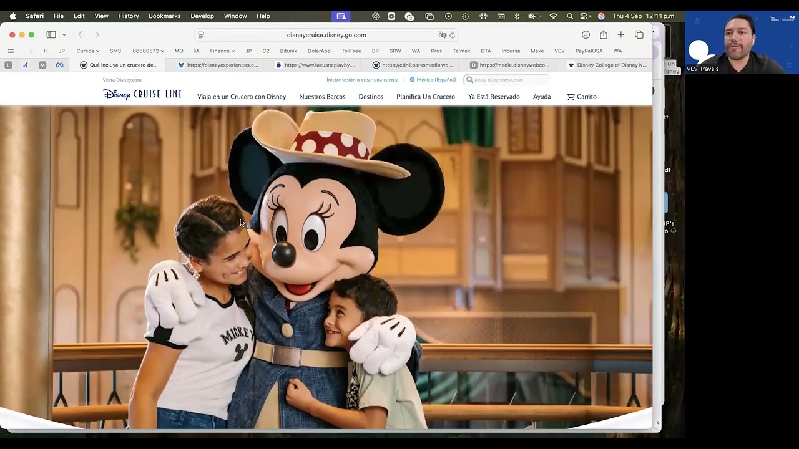Image resolution: width=799 pixels, height=449 pixels.
Task: Open Spotlight search in menu bar
Action: click(x=570, y=16)
